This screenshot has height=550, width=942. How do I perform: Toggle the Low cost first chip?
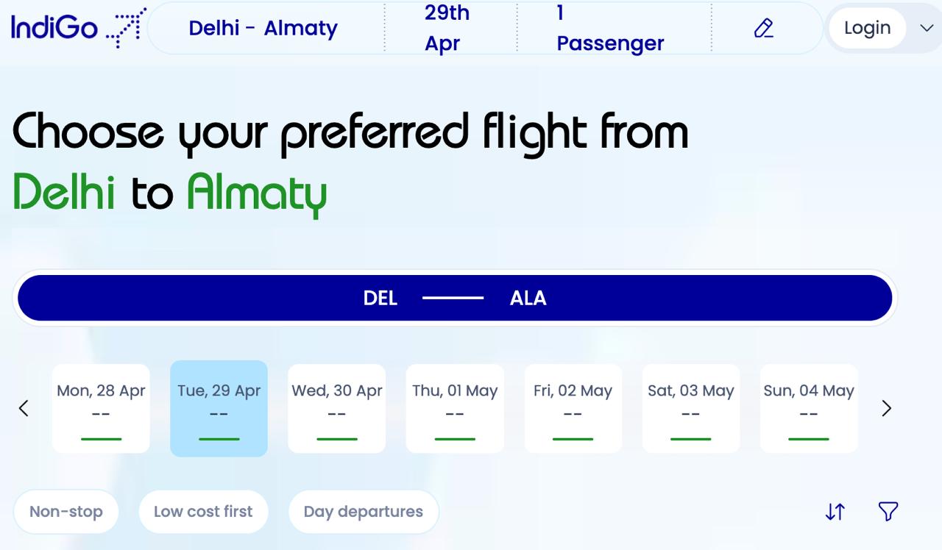(x=203, y=512)
